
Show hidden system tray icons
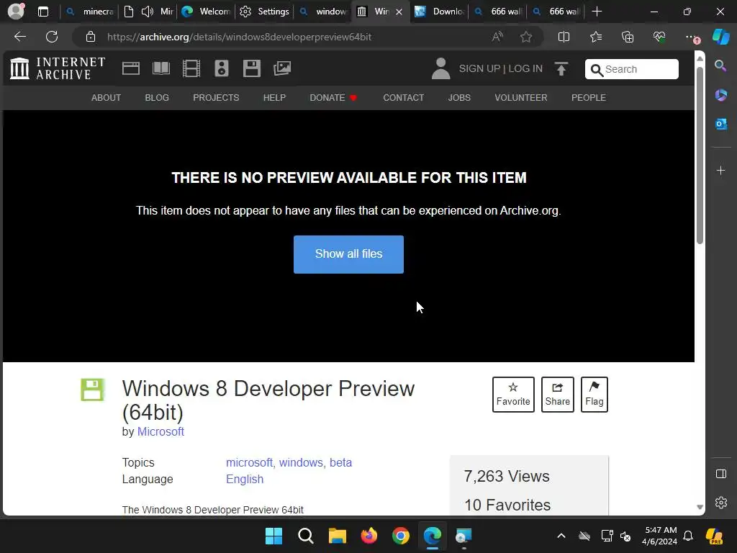[x=561, y=536]
